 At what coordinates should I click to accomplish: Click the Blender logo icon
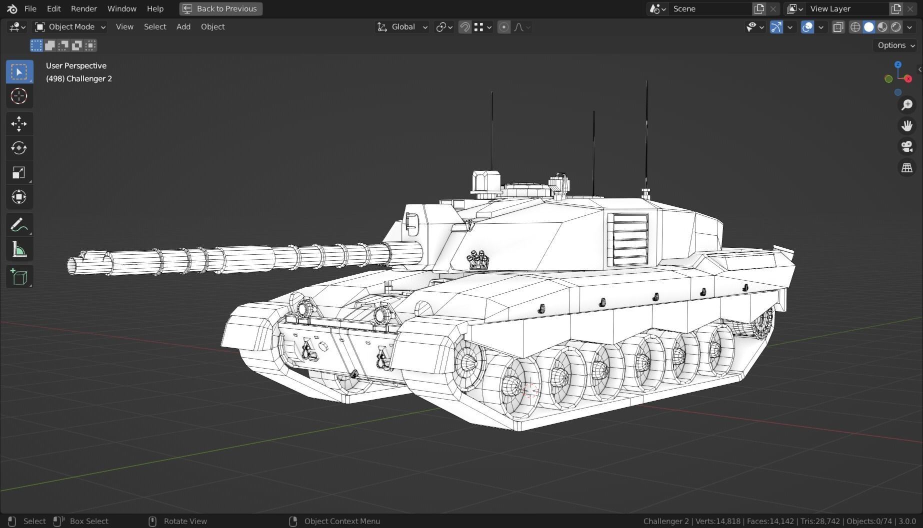(x=12, y=8)
